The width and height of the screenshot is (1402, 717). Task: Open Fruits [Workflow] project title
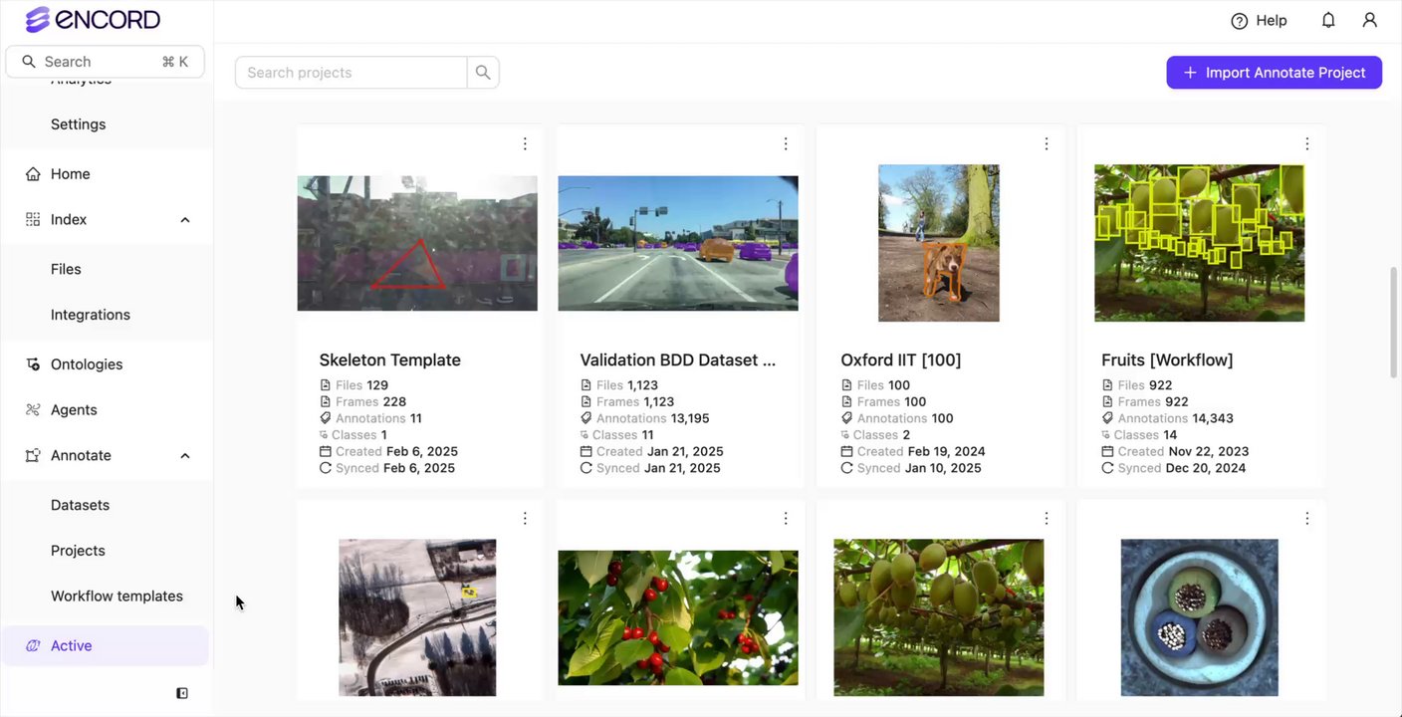coord(1167,359)
